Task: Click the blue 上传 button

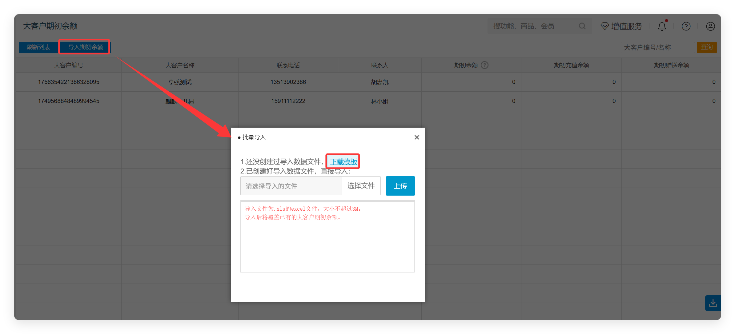Action: click(x=400, y=186)
